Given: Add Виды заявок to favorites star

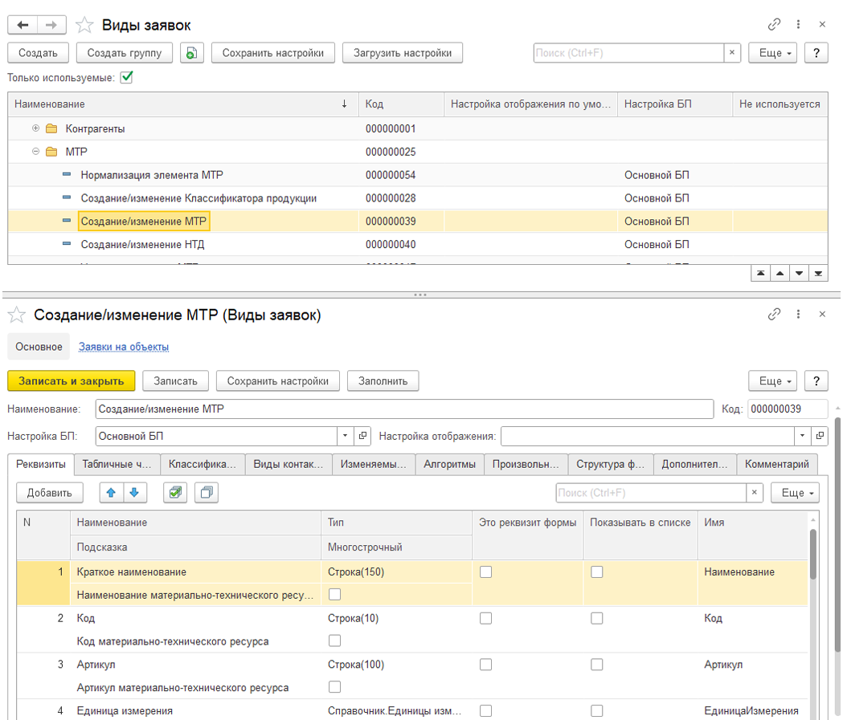Looking at the screenshot, I should tap(84, 26).
